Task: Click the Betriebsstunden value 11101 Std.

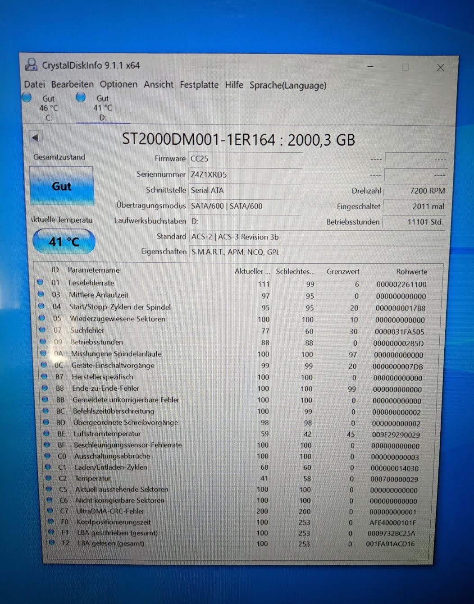Action: (415, 222)
